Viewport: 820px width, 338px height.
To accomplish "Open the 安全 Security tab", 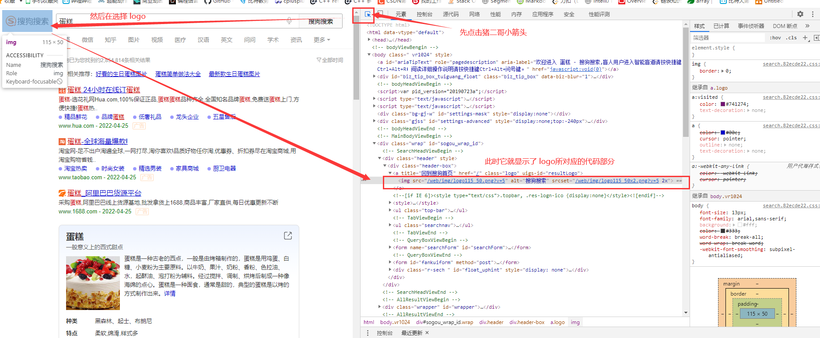I will tap(569, 14).
